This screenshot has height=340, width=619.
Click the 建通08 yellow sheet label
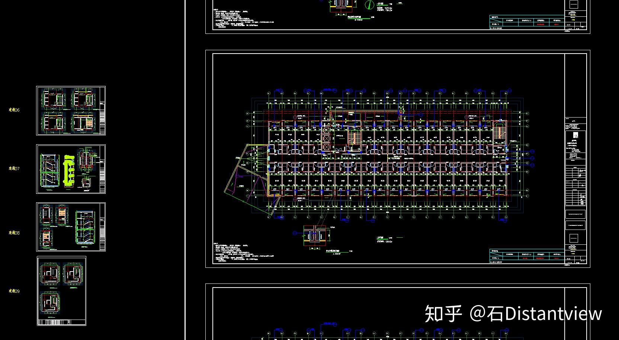(x=14, y=233)
